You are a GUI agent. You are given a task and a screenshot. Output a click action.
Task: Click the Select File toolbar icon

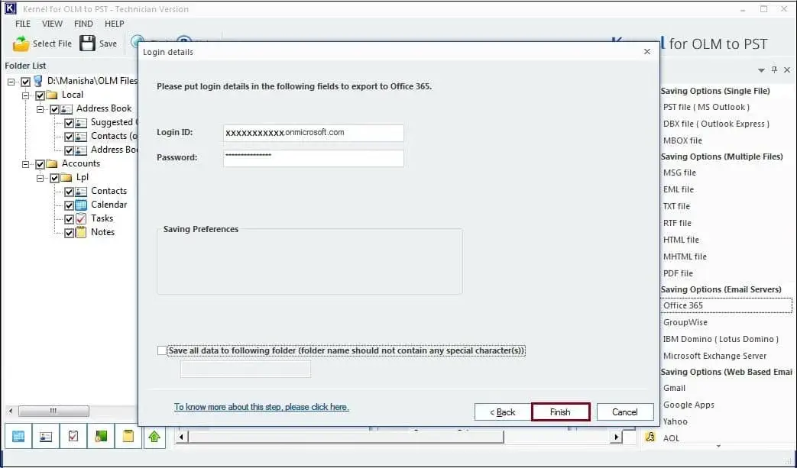pos(21,44)
